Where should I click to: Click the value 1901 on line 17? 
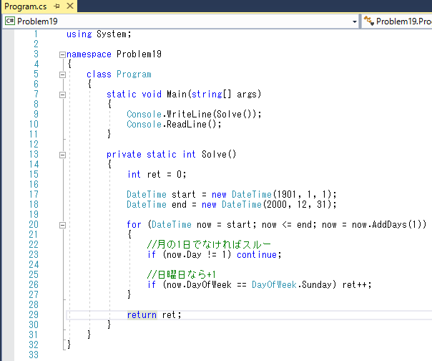pos(287,194)
